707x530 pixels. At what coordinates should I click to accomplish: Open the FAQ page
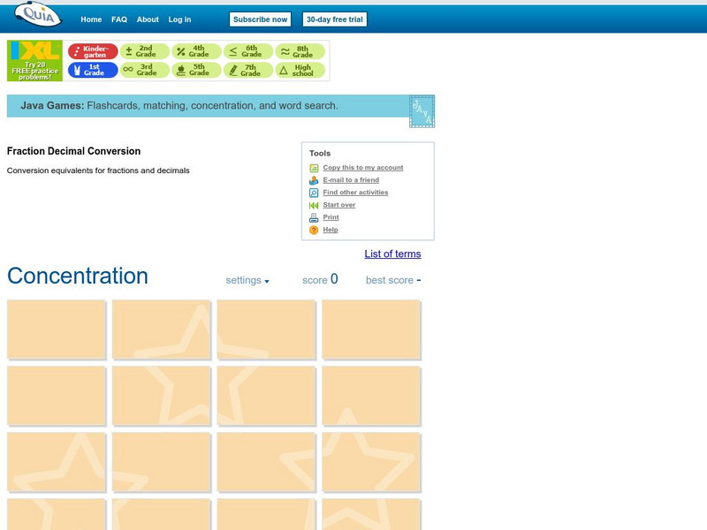(x=119, y=19)
